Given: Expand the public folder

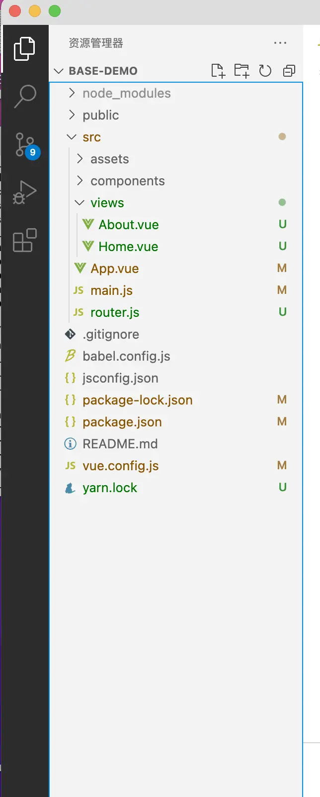Looking at the screenshot, I should (100, 115).
